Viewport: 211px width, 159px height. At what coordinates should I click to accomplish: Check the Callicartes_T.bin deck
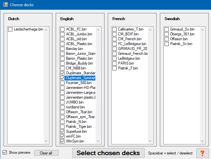point(114,29)
